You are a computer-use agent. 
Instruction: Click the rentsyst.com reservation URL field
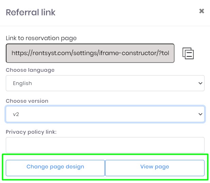[90, 53]
